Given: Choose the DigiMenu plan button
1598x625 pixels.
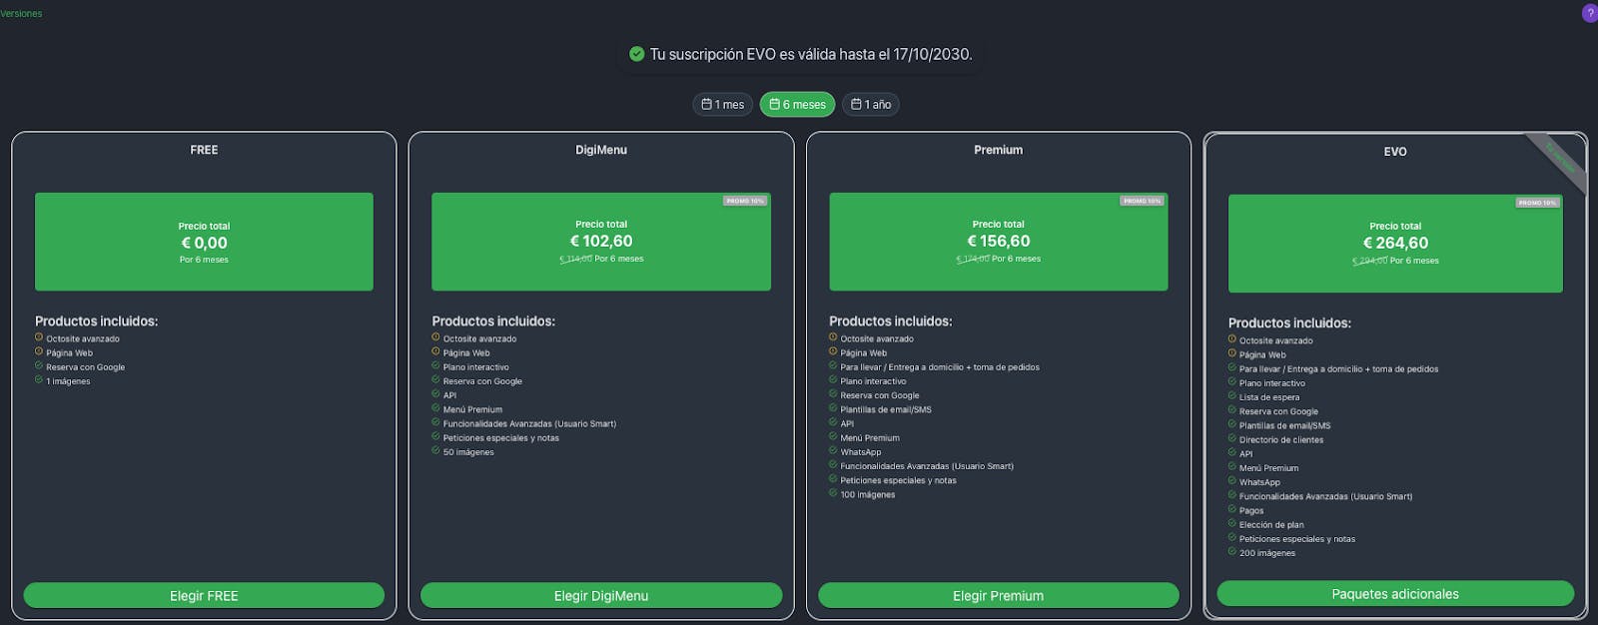Looking at the screenshot, I should pos(601,595).
